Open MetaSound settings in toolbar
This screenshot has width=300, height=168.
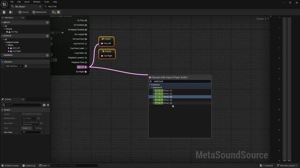39,12
